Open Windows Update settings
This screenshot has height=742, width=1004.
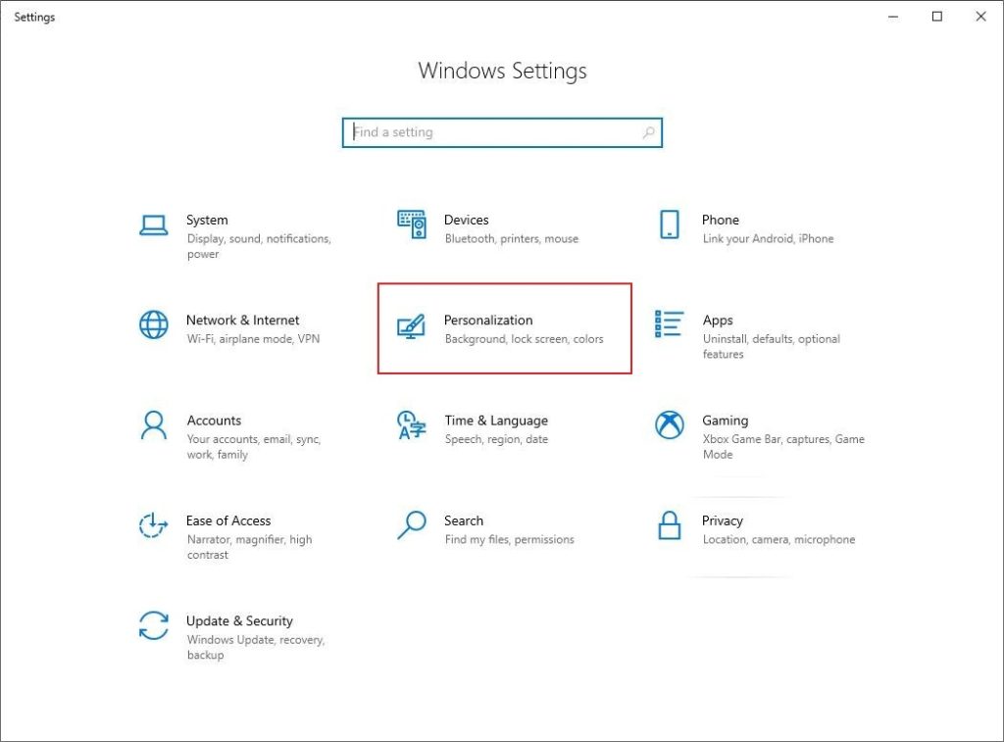pos(239,620)
